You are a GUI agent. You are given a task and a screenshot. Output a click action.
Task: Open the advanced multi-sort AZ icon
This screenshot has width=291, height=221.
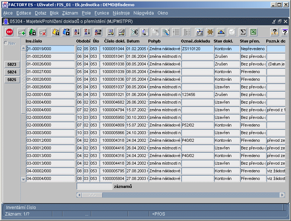coord(98,32)
